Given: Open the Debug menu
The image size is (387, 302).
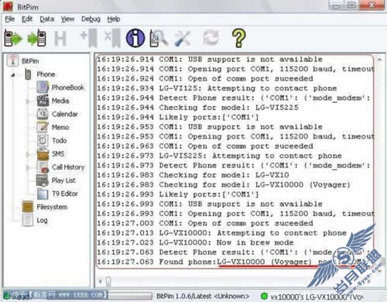Looking at the screenshot, I should coord(91,19).
